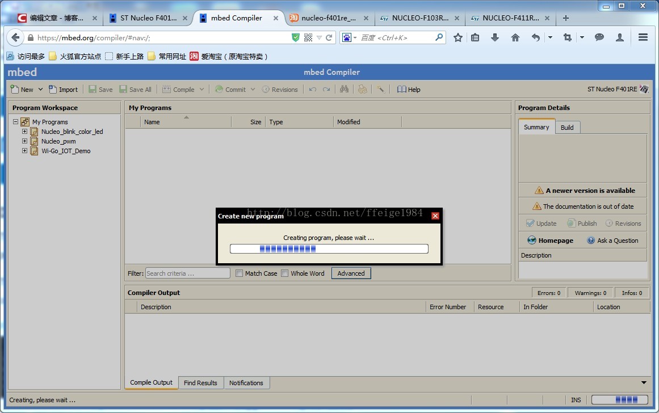
Task: Click the Import toolbar button
Action: (64, 90)
